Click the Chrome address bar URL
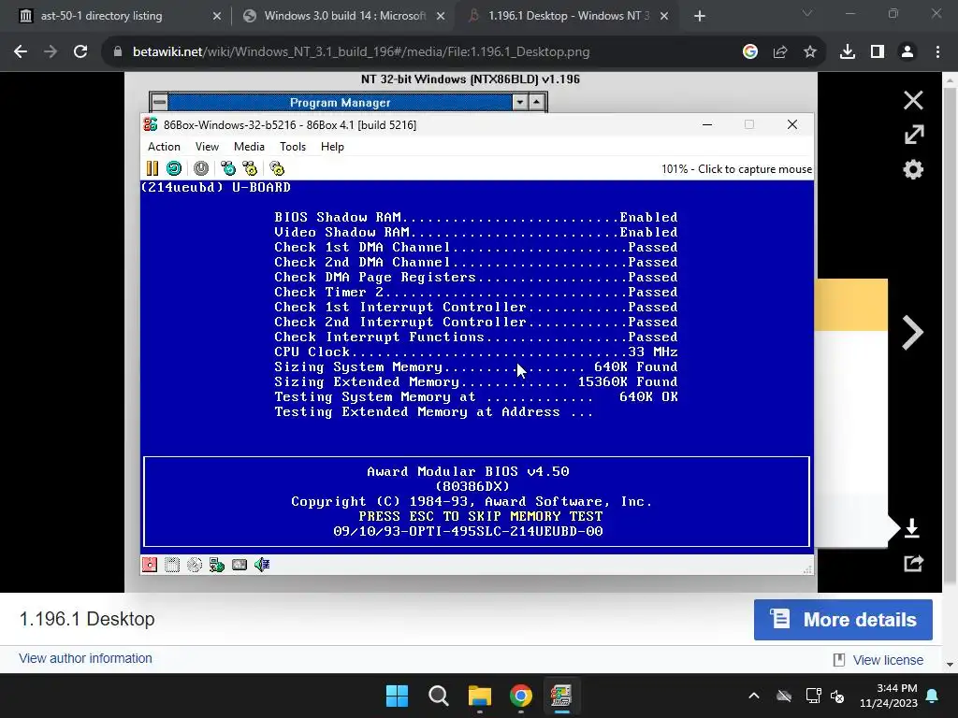958x718 pixels. coord(361,52)
